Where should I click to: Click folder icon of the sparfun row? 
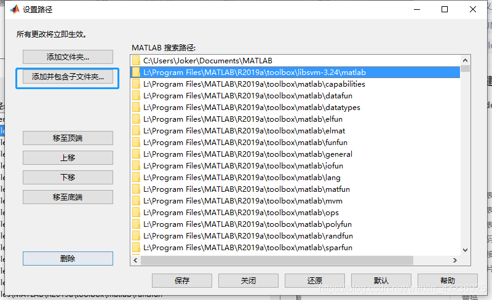click(x=136, y=248)
